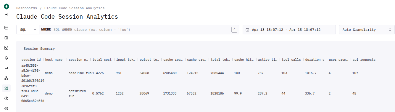Open chart explorer icon in sidebar
The height and width of the screenshot is (112, 395).
[6, 48]
